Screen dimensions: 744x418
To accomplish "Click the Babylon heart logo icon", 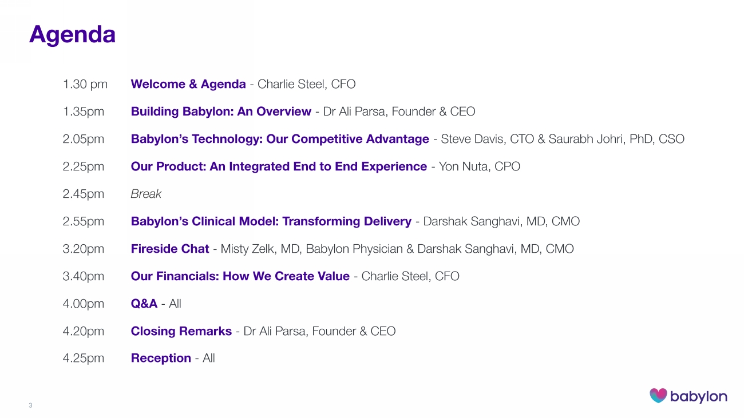I will click(658, 395).
